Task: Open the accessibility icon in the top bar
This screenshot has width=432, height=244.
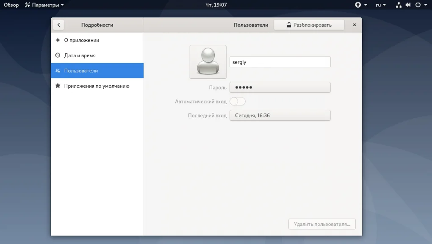Action: [x=358, y=5]
